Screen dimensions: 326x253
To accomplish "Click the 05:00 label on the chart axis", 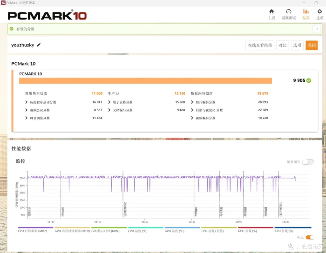I will click(x=98, y=222).
